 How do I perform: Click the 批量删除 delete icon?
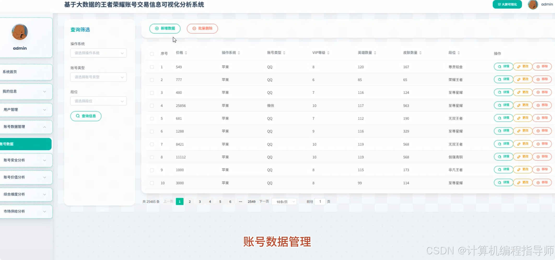(x=194, y=29)
